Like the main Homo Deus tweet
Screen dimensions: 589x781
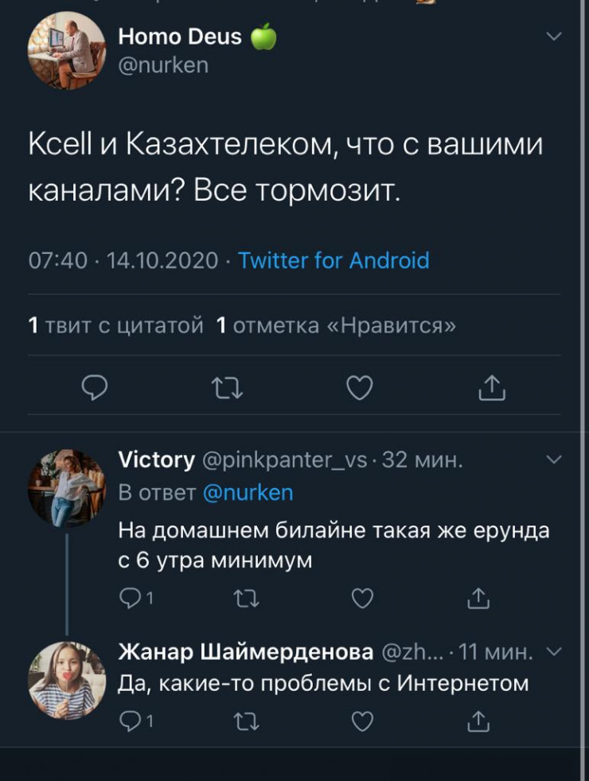click(360, 388)
